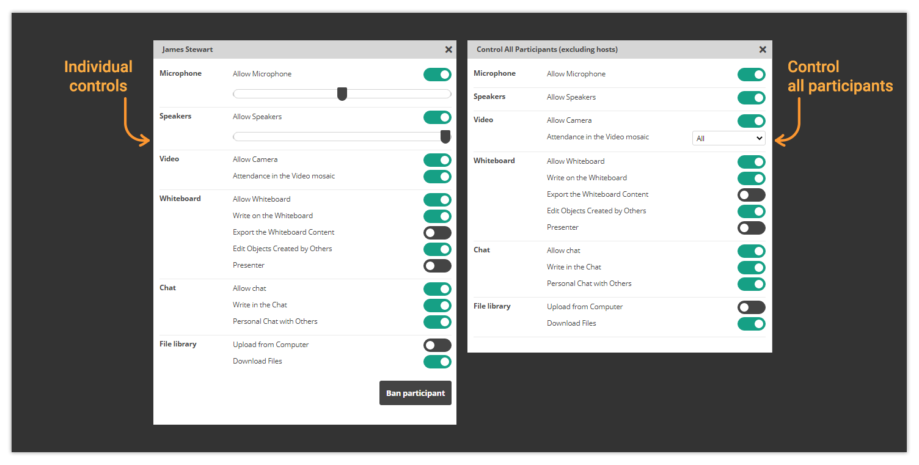This screenshot has width=919, height=465.
Task: Toggle Write on the Whiteboard for James Stewart
Action: [x=438, y=216]
